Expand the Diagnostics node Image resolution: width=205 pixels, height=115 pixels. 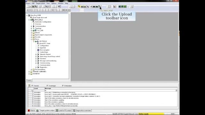click(36, 67)
